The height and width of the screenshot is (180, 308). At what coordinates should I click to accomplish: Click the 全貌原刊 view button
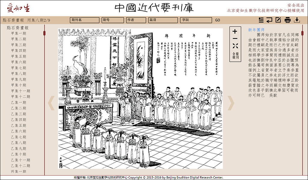click(x=235, y=55)
